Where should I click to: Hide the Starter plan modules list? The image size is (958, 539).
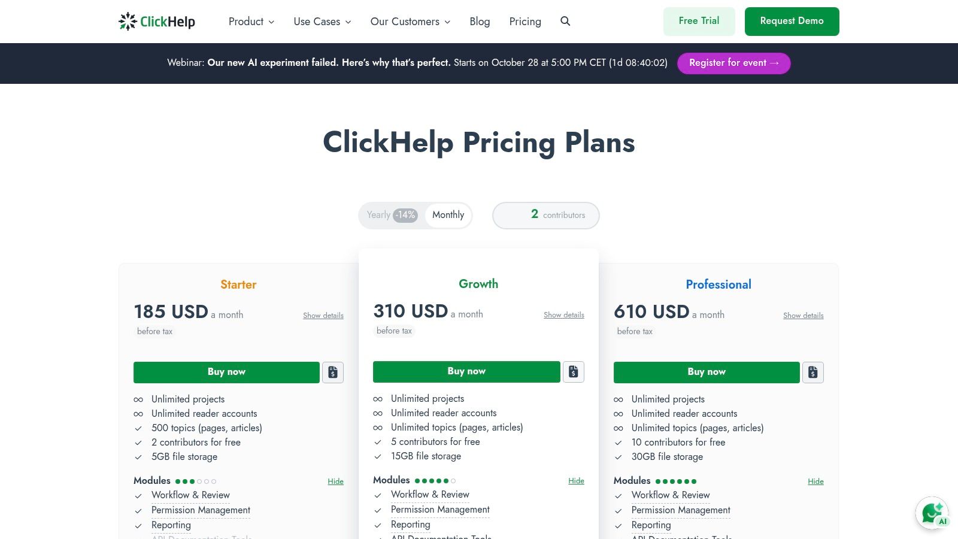[x=335, y=481]
